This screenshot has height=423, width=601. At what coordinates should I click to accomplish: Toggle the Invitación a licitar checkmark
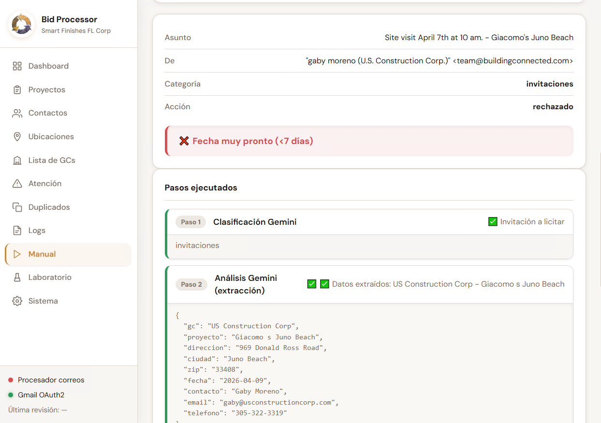tap(492, 221)
